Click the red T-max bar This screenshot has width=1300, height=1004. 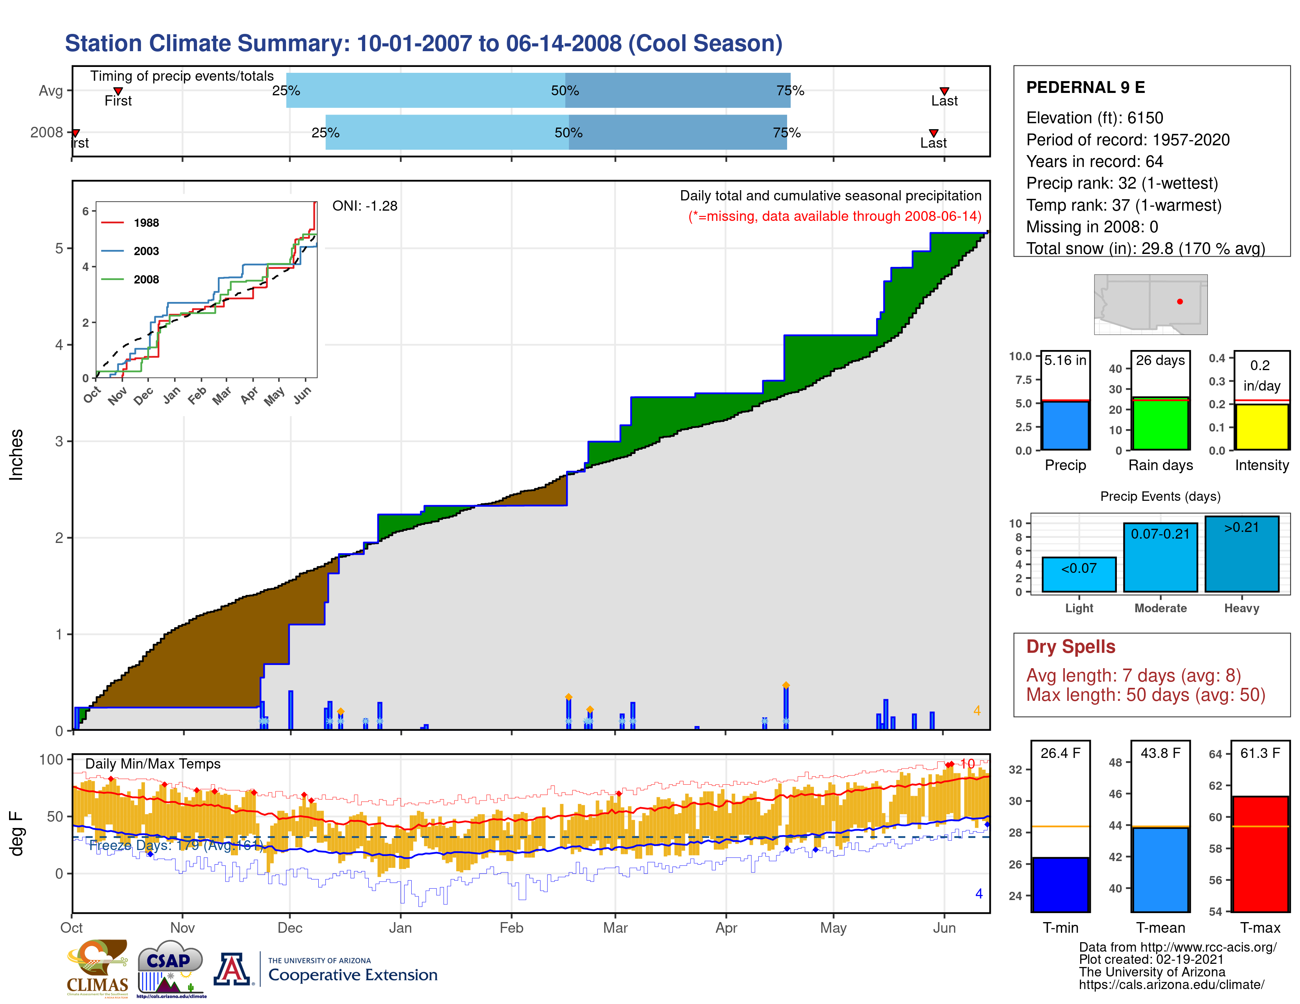click(x=1260, y=854)
